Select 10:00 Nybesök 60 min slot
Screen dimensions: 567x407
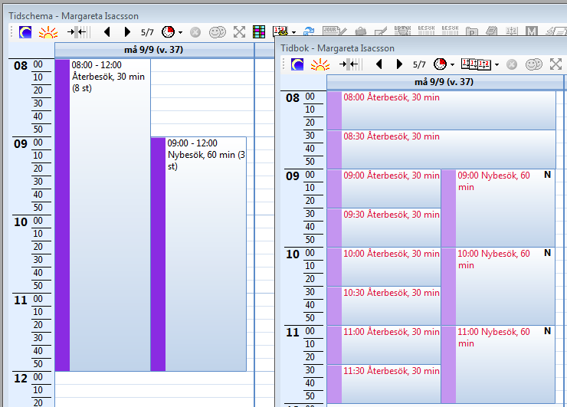pos(498,286)
